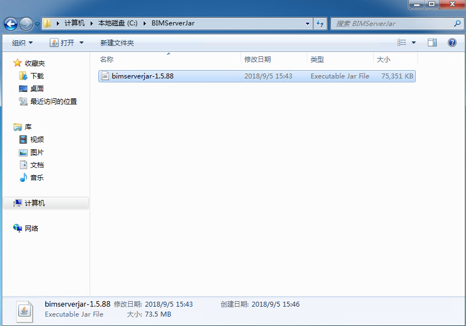
Task: Click the 搜索 BIMServerJar search field
Action: tap(392, 24)
